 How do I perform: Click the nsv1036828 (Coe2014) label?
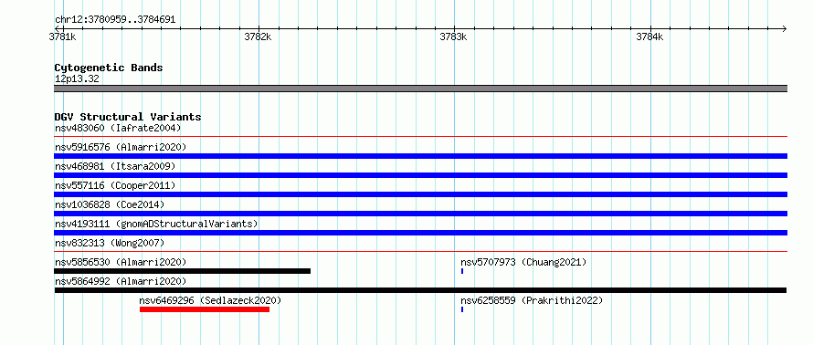[110, 204]
